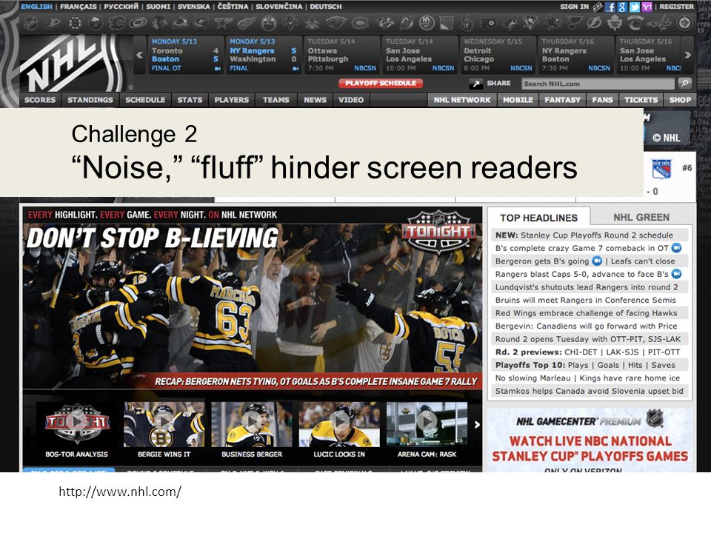Open the Montreal Canadiens team logo
Screen dimensions: 711x533
point(361,23)
